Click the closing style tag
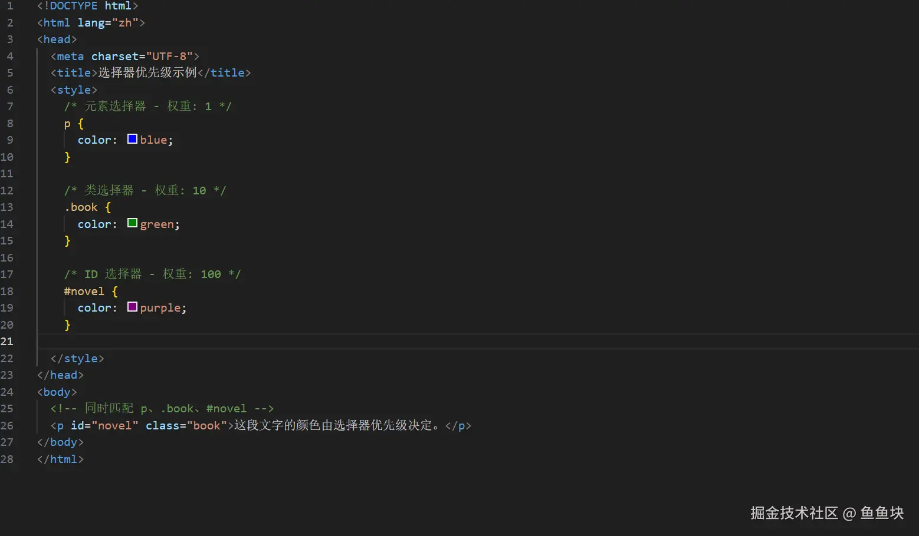The height and width of the screenshot is (536, 919). [x=77, y=359]
